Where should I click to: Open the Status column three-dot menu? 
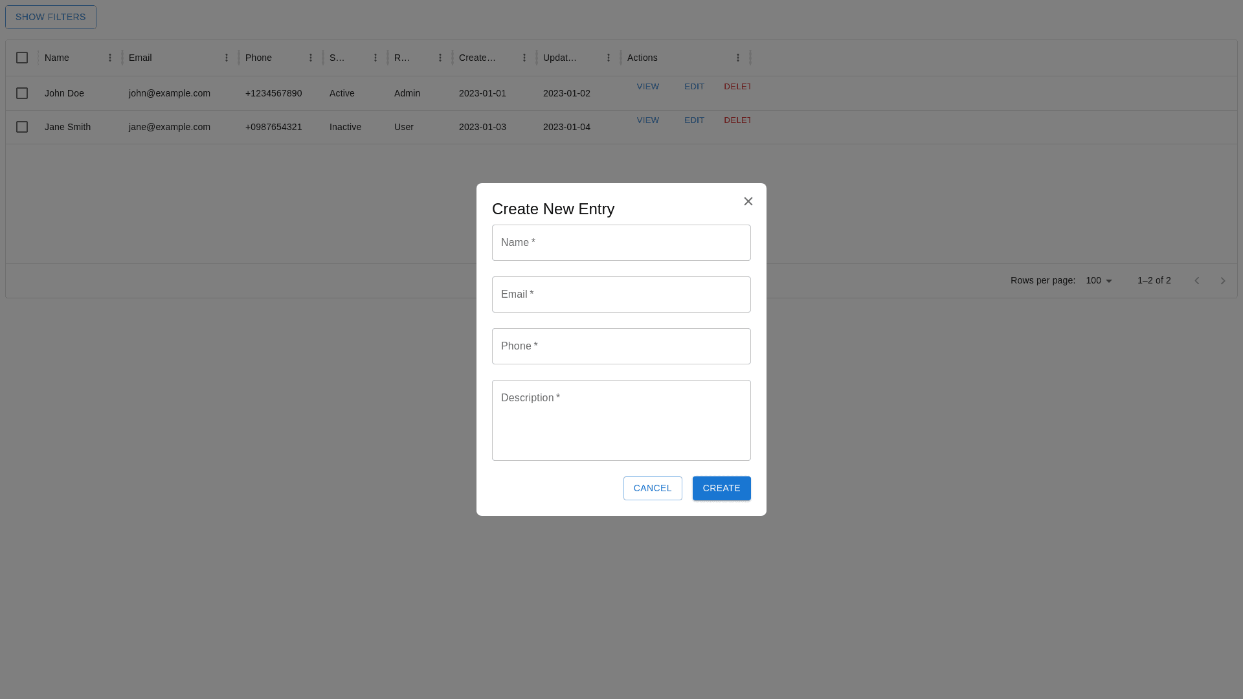point(375,58)
